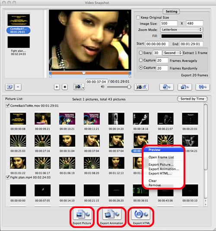Click the timeline range end handle

pyautogui.click(x=130, y=76)
